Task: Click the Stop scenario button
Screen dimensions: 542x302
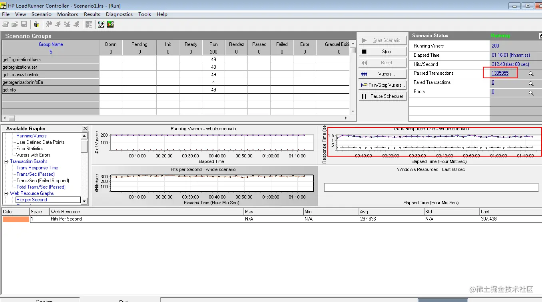Action: (382, 52)
